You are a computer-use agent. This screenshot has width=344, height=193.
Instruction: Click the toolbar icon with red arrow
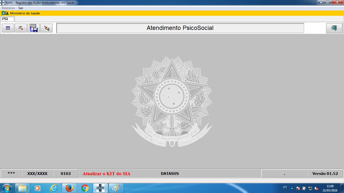pyautogui.click(x=21, y=28)
